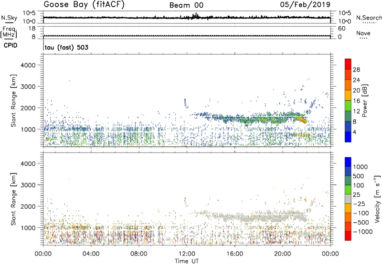
Task: Click the '12:00' time axis label
Action: tap(187, 254)
